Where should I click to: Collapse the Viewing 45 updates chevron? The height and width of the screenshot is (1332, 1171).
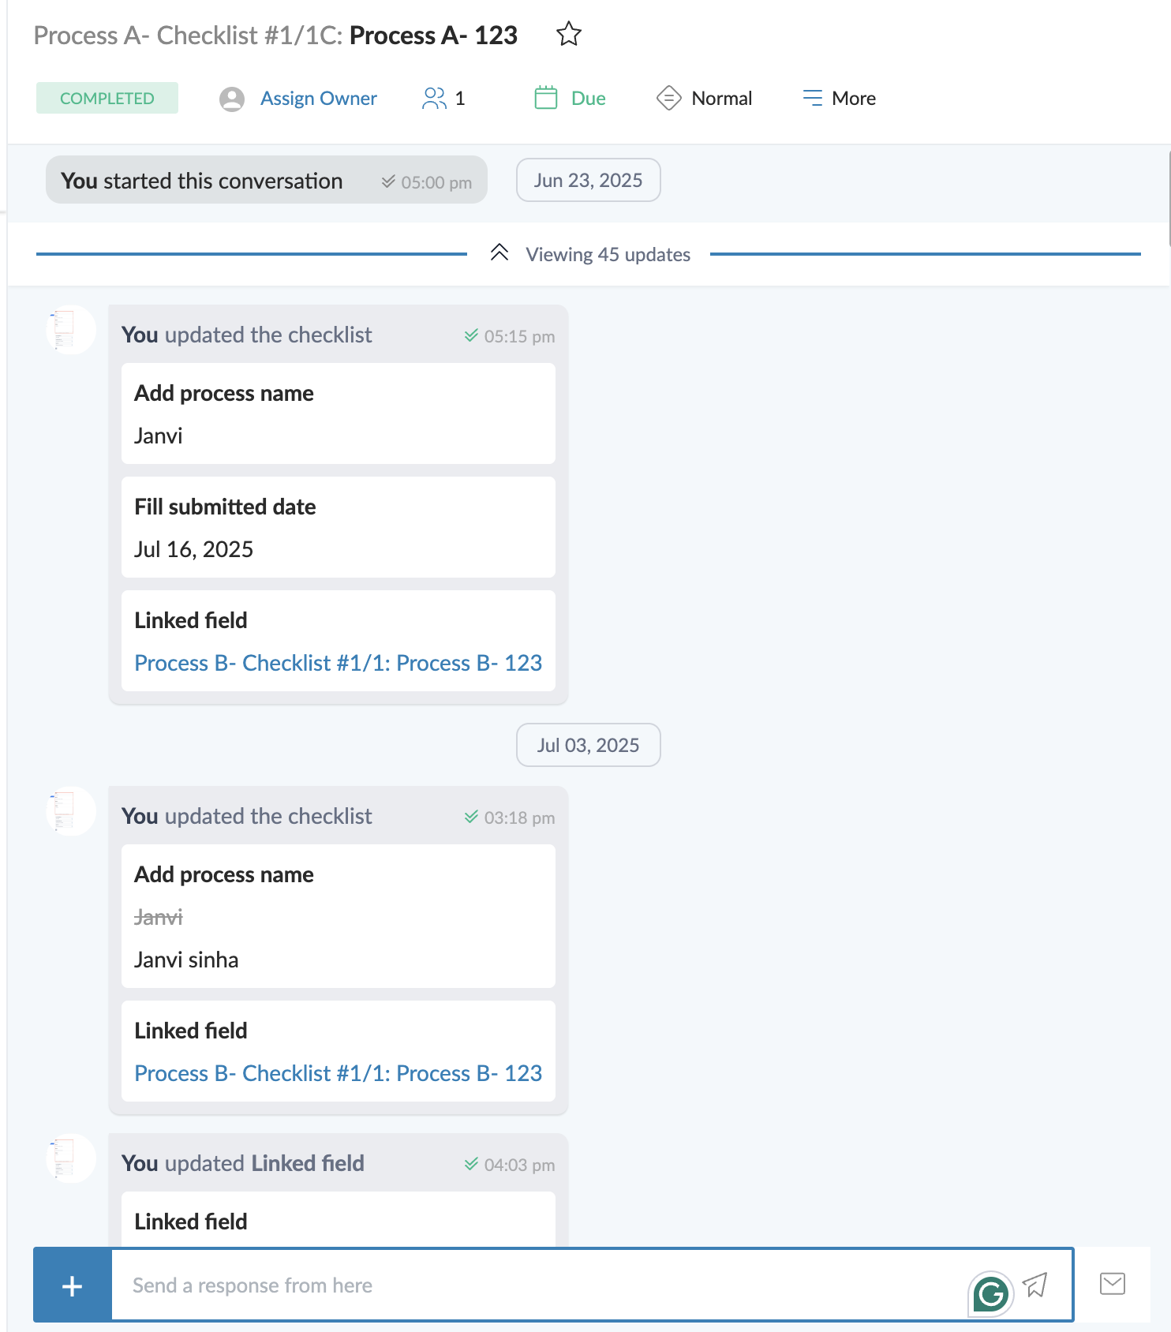tap(499, 253)
